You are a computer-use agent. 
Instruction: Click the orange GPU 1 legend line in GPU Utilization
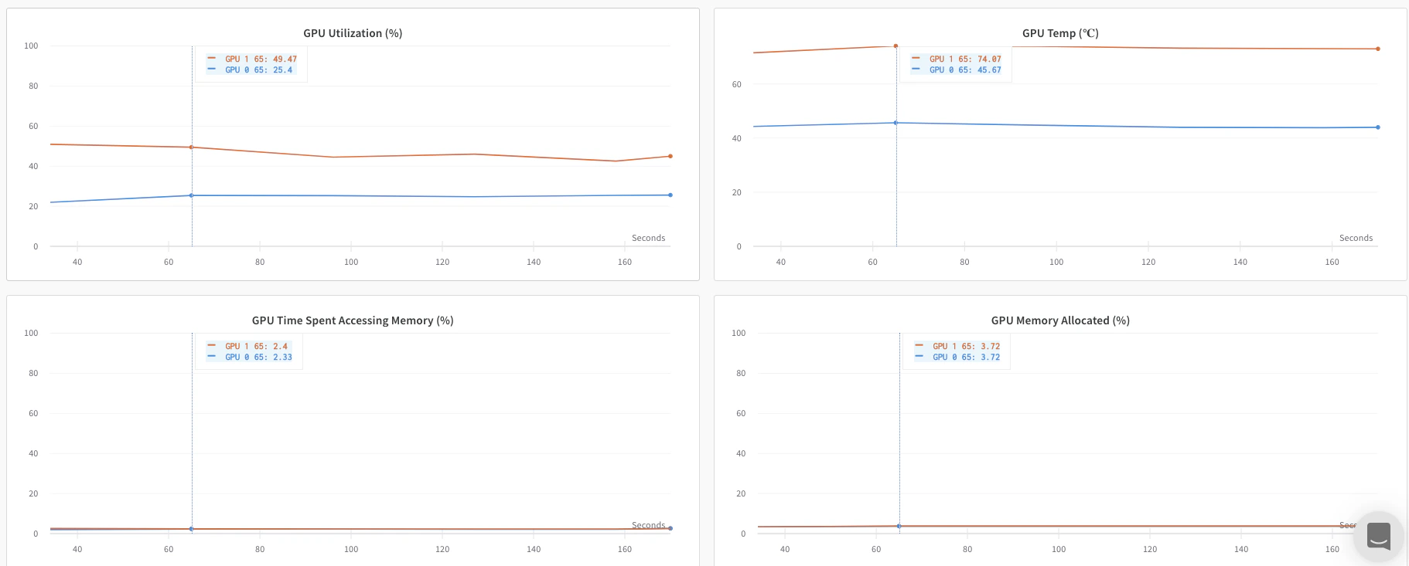click(x=212, y=58)
